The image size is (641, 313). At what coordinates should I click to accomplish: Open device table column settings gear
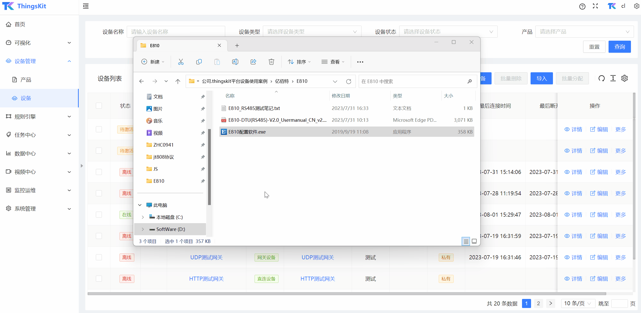624,78
